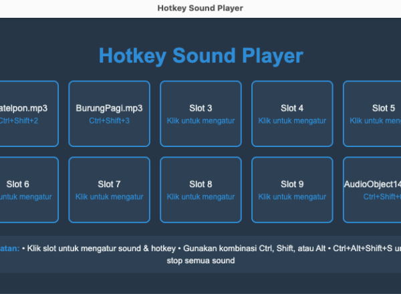The width and height of the screenshot is (401, 294).
Task: Open the AudioObject14 sound slot
Action: [374, 190]
